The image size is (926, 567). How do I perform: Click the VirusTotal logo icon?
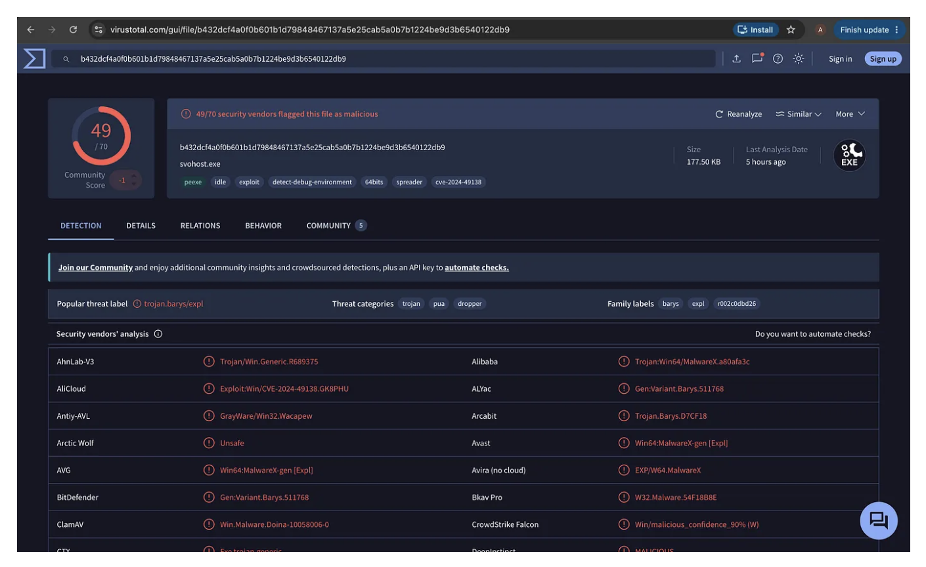point(34,58)
